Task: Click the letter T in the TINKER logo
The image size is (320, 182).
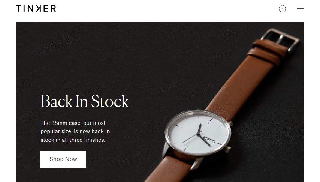Action: coord(19,8)
